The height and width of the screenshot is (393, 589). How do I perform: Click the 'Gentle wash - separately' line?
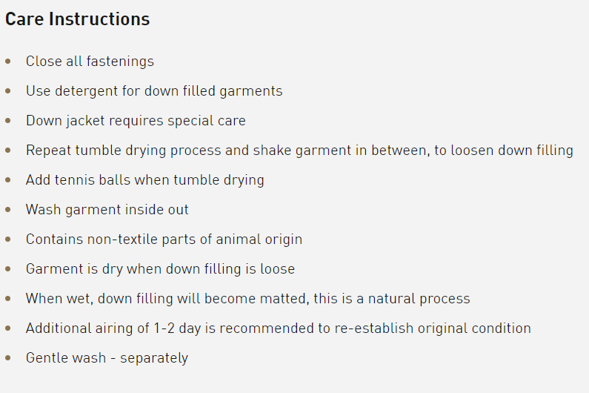[107, 358]
